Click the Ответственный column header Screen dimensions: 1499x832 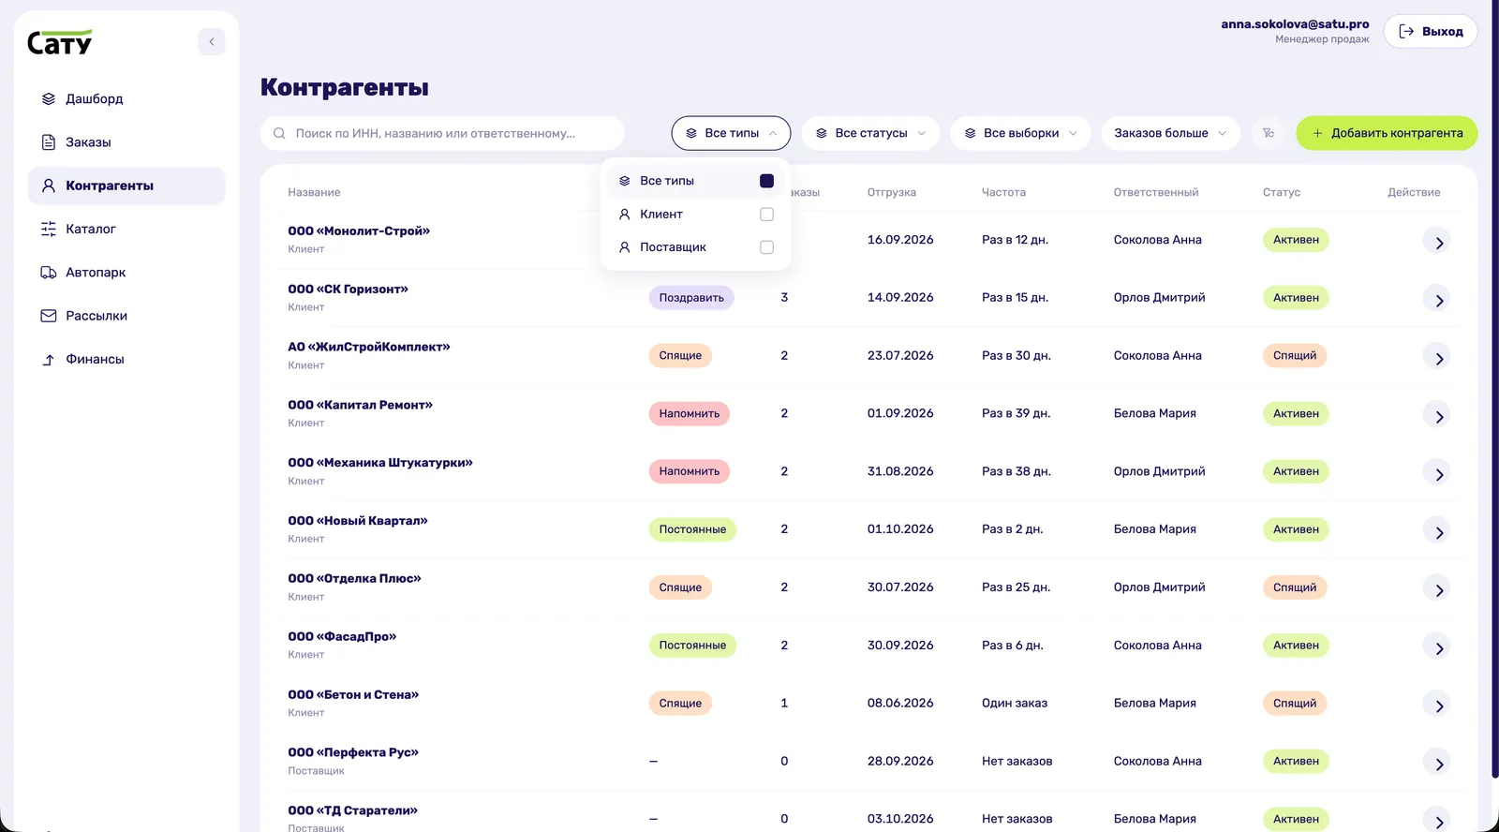point(1156,192)
